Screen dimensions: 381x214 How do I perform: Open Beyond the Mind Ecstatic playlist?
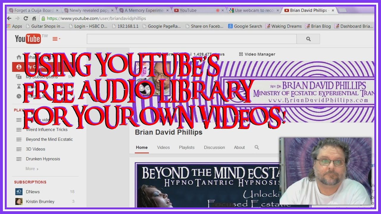(49, 139)
